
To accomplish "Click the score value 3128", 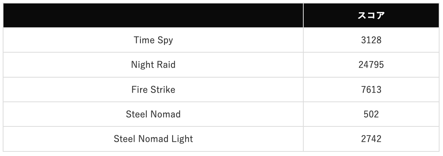I will [x=371, y=40].
